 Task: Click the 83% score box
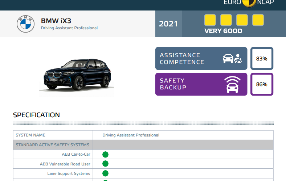(x=262, y=58)
